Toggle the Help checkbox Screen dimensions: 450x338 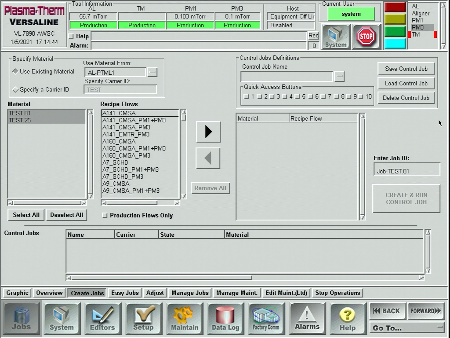point(72,37)
